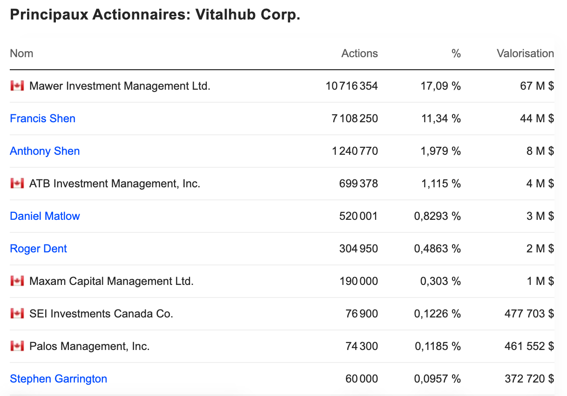
Task: Click the Nom column header
Action: click(21, 53)
